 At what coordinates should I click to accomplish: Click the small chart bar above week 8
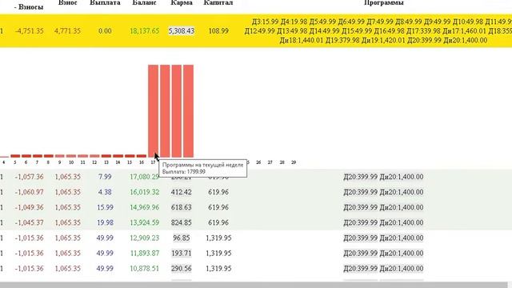[48, 156]
